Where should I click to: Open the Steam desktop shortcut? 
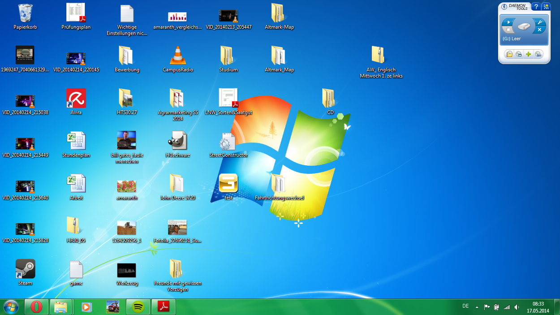tap(25, 269)
